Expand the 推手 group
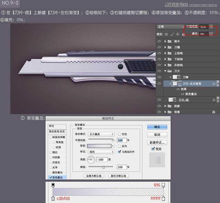The width and height of the screenshot is (220, 203). [x=165, y=41]
